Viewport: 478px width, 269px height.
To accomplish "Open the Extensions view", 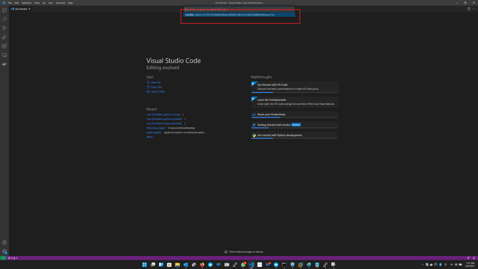I will pyautogui.click(x=5, y=46).
